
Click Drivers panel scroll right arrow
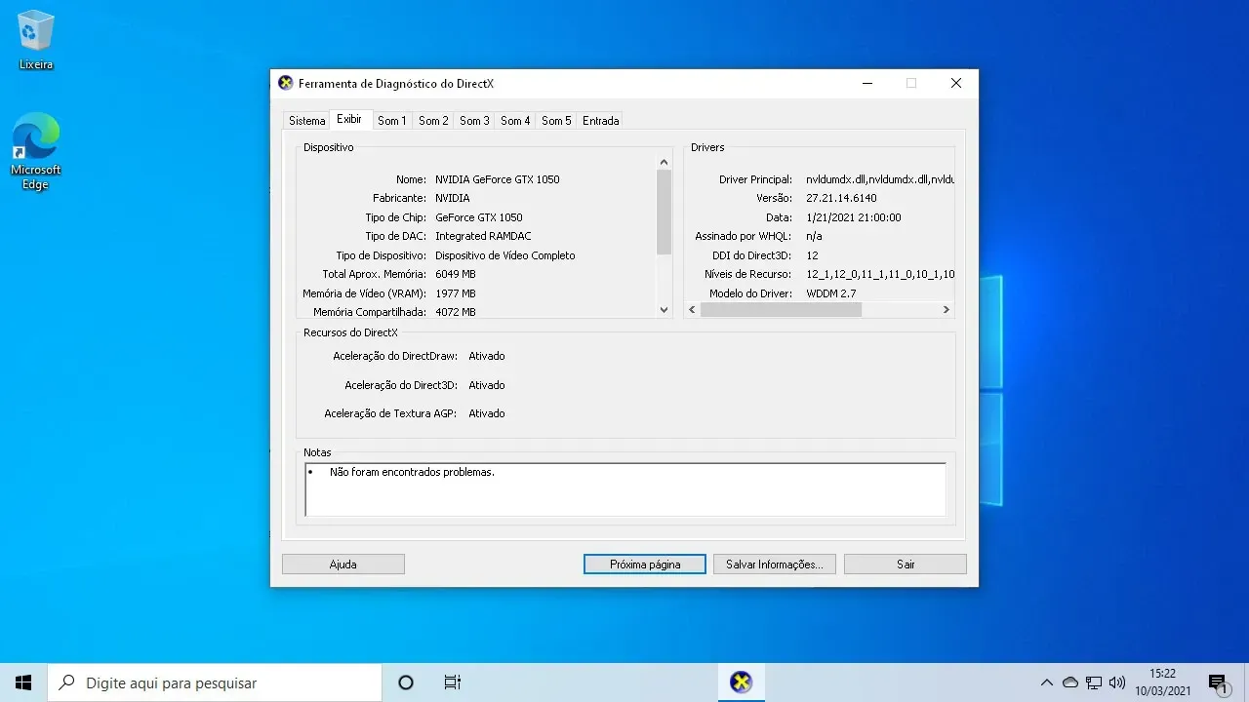click(946, 309)
